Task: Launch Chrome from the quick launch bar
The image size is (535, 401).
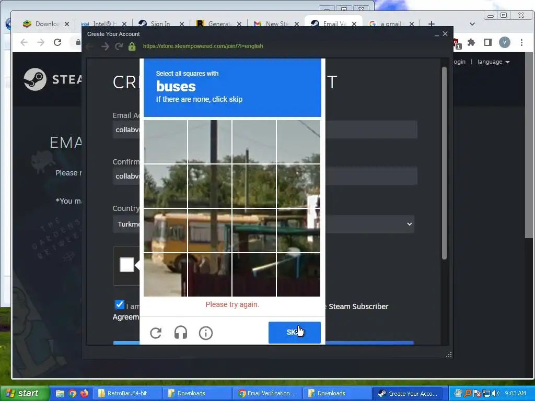Action: tap(72, 394)
